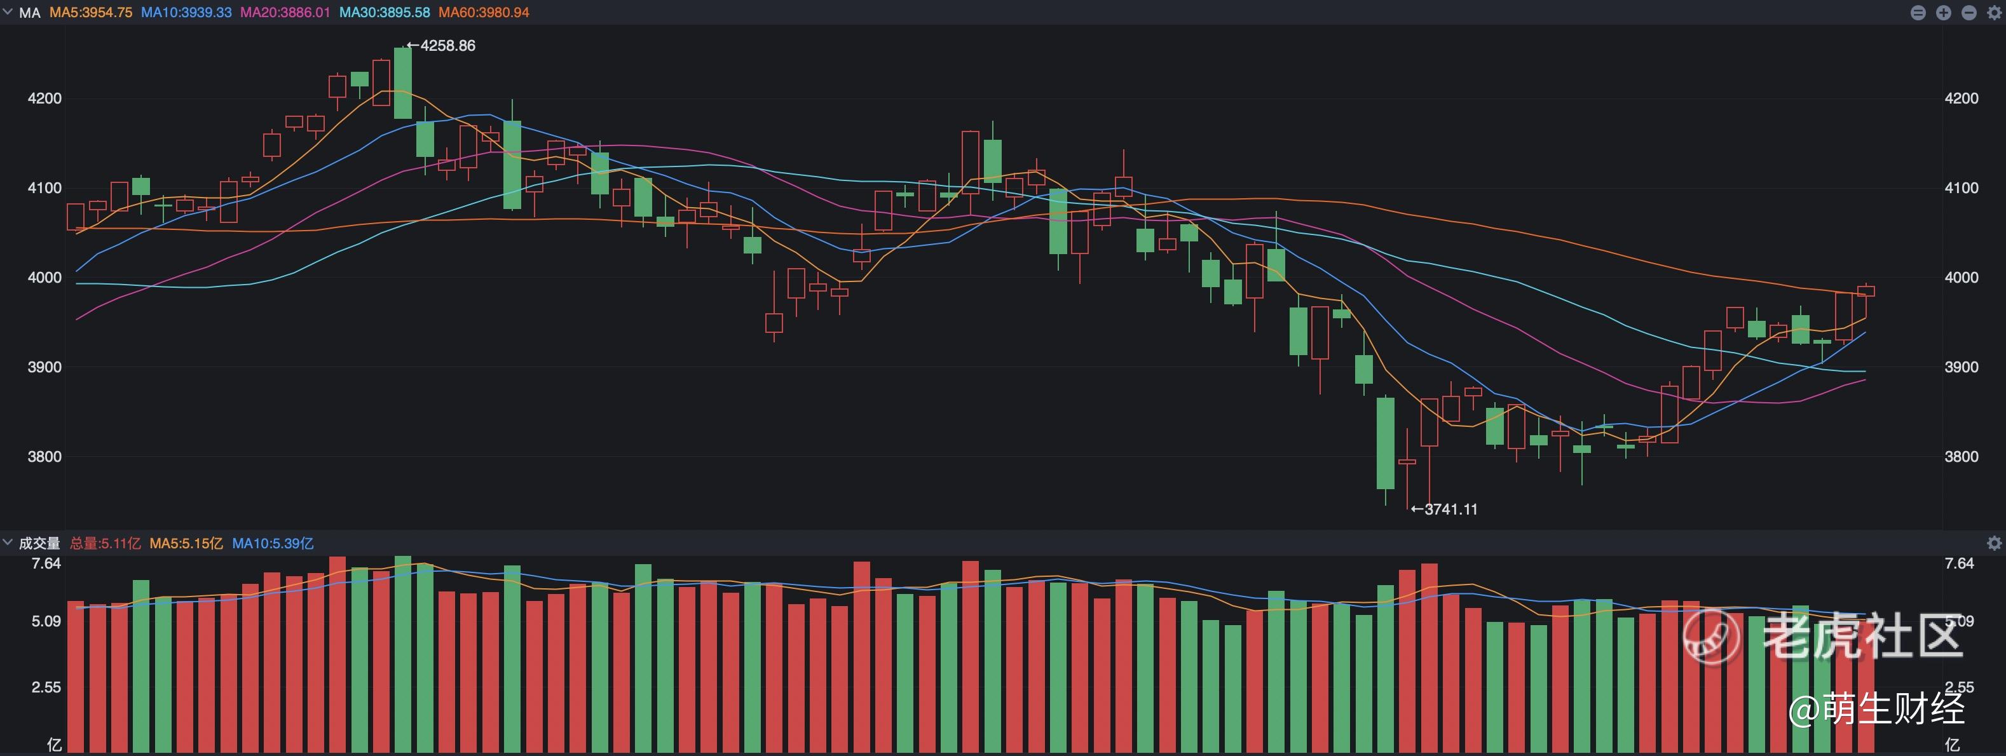Click the 4200 label on left price axis

pos(44,98)
